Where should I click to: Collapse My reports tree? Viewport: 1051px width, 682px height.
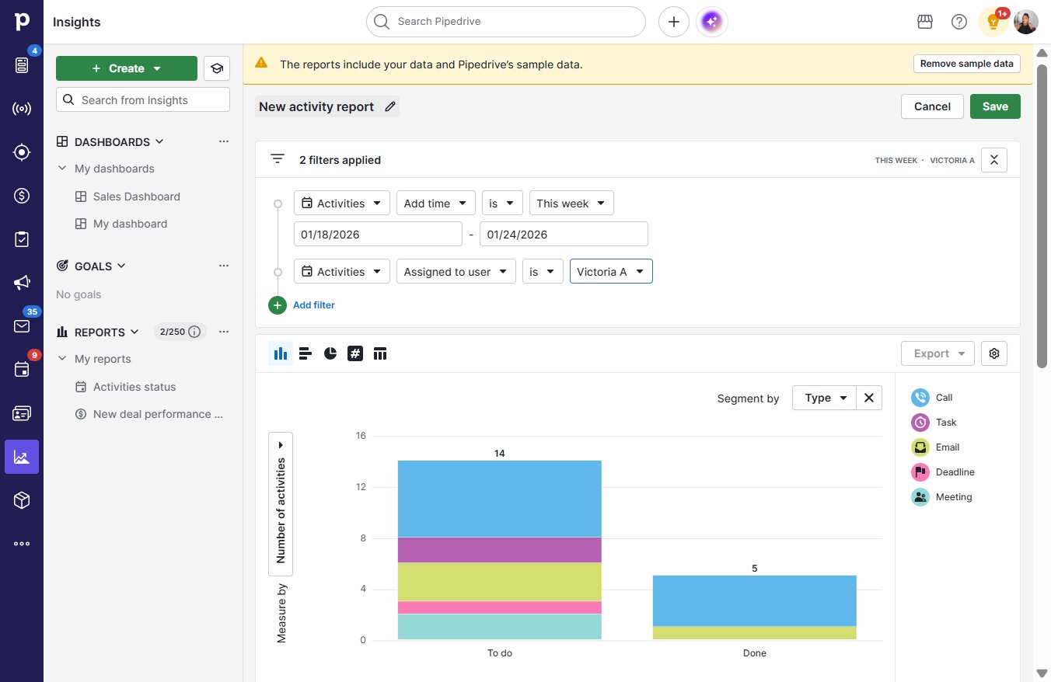[62, 359]
